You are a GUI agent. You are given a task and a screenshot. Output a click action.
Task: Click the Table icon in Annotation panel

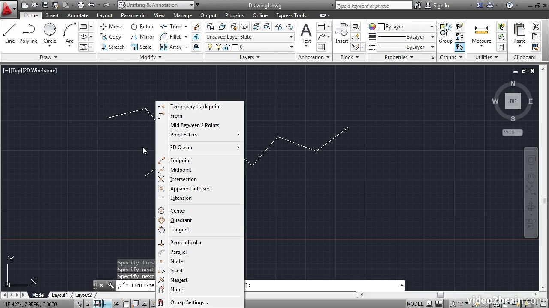pyautogui.click(x=321, y=47)
